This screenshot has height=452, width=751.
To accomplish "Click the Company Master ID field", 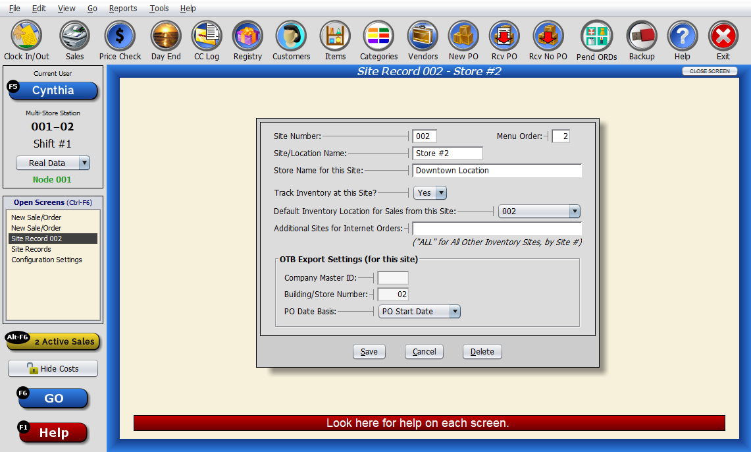I will [393, 278].
